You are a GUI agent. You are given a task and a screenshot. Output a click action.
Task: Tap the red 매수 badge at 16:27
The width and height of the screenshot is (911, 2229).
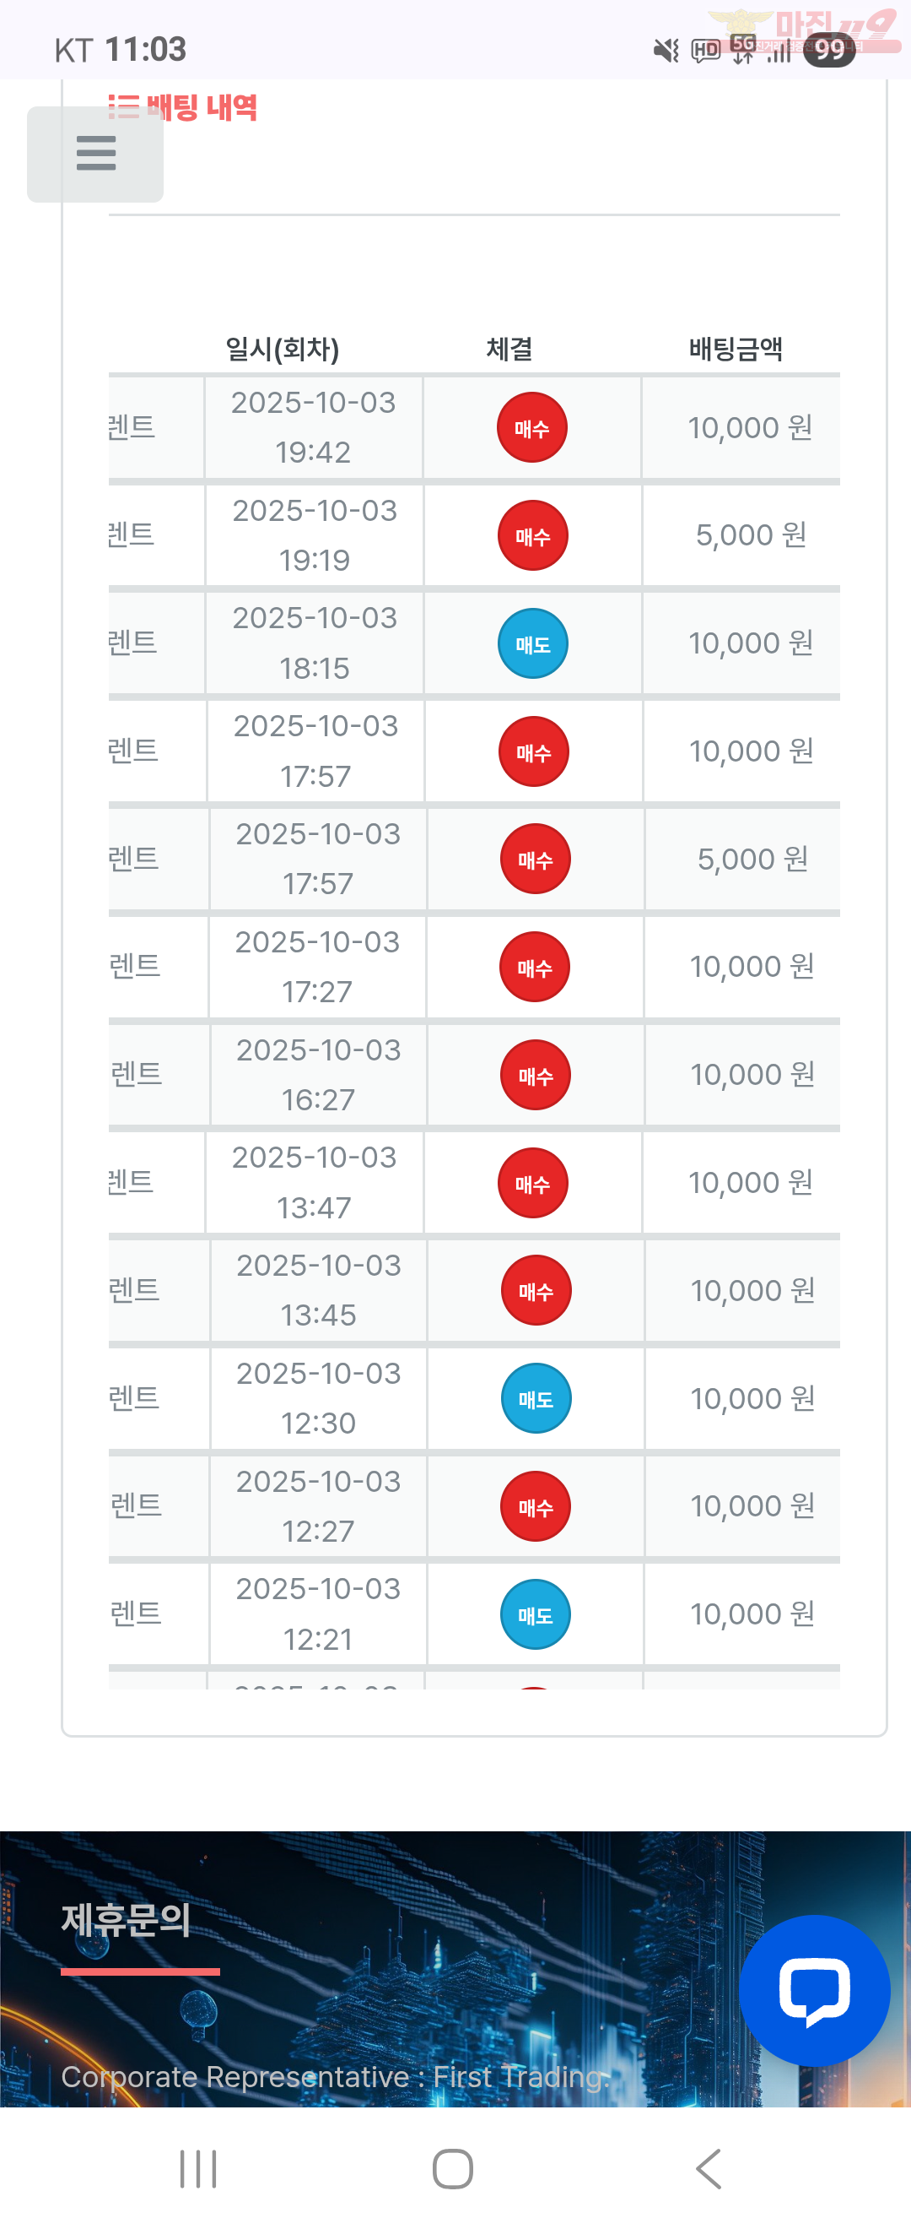pos(535,1075)
